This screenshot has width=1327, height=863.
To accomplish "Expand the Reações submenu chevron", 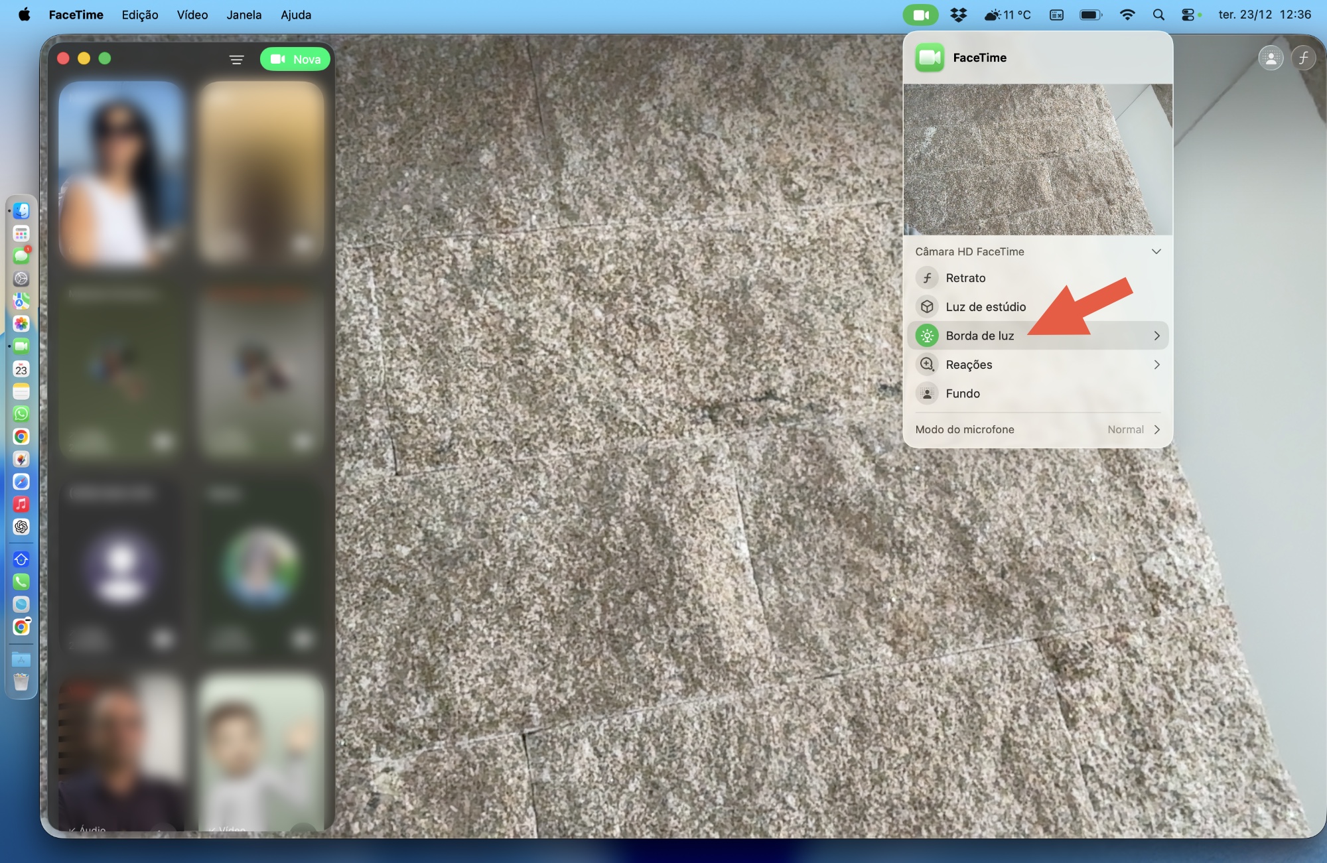I will pyautogui.click(x=1156, y=365).
